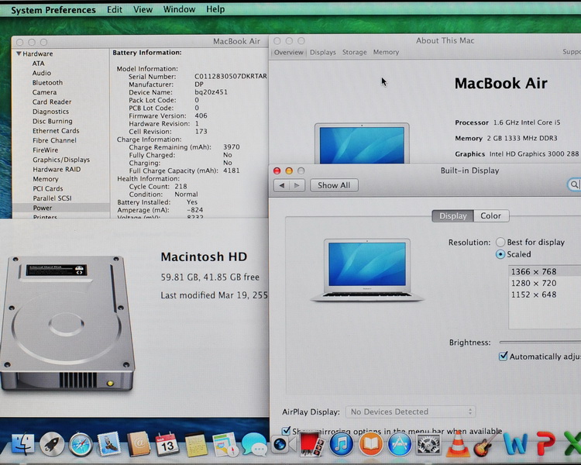Go forward with the right arrow button
Image resolution: width=581 pixels, height=465 pixels.
tap(297, 185)
